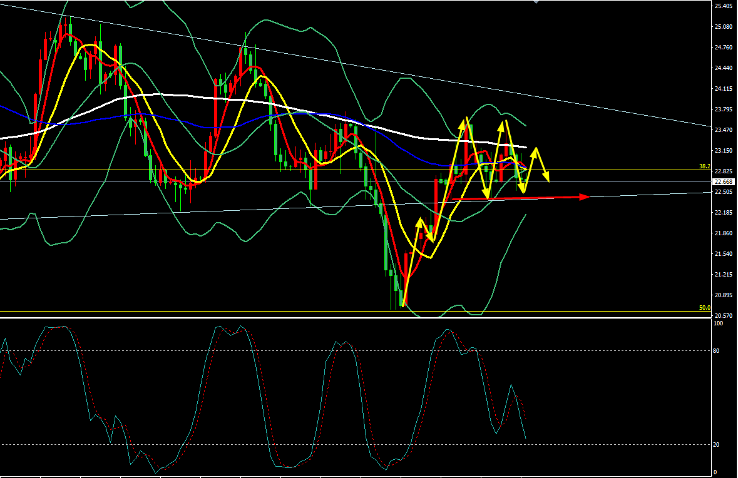Click the current price tag 22.668

coord(723,182)
